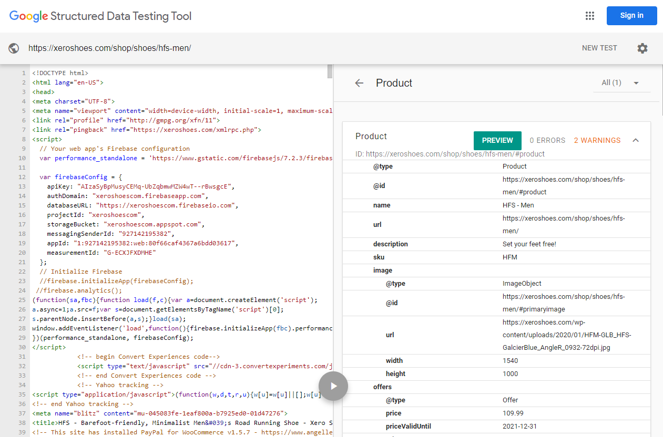Click the sku row value HFM
Screen dimensions: 663x437
510,257
